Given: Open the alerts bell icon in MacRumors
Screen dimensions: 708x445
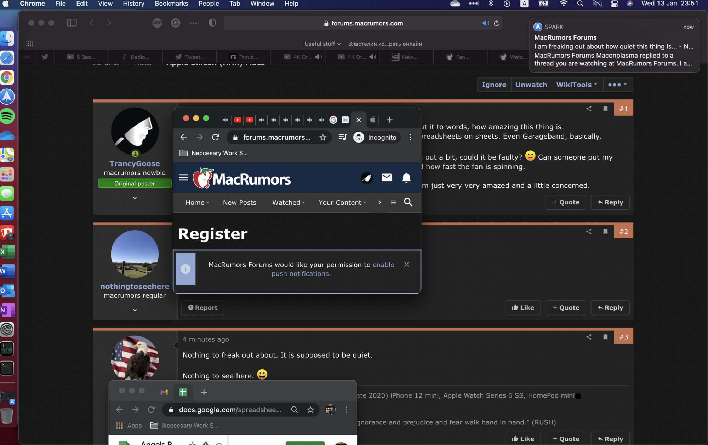Looking at the screenshot, I should pos(406,178).
